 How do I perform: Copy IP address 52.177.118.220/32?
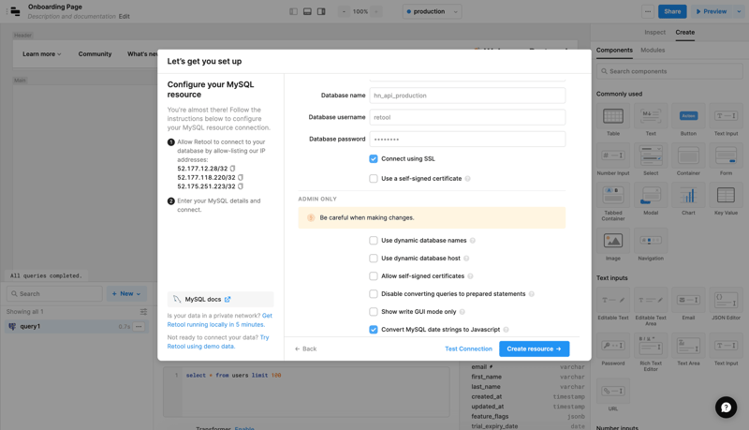(x=241, y=177)
